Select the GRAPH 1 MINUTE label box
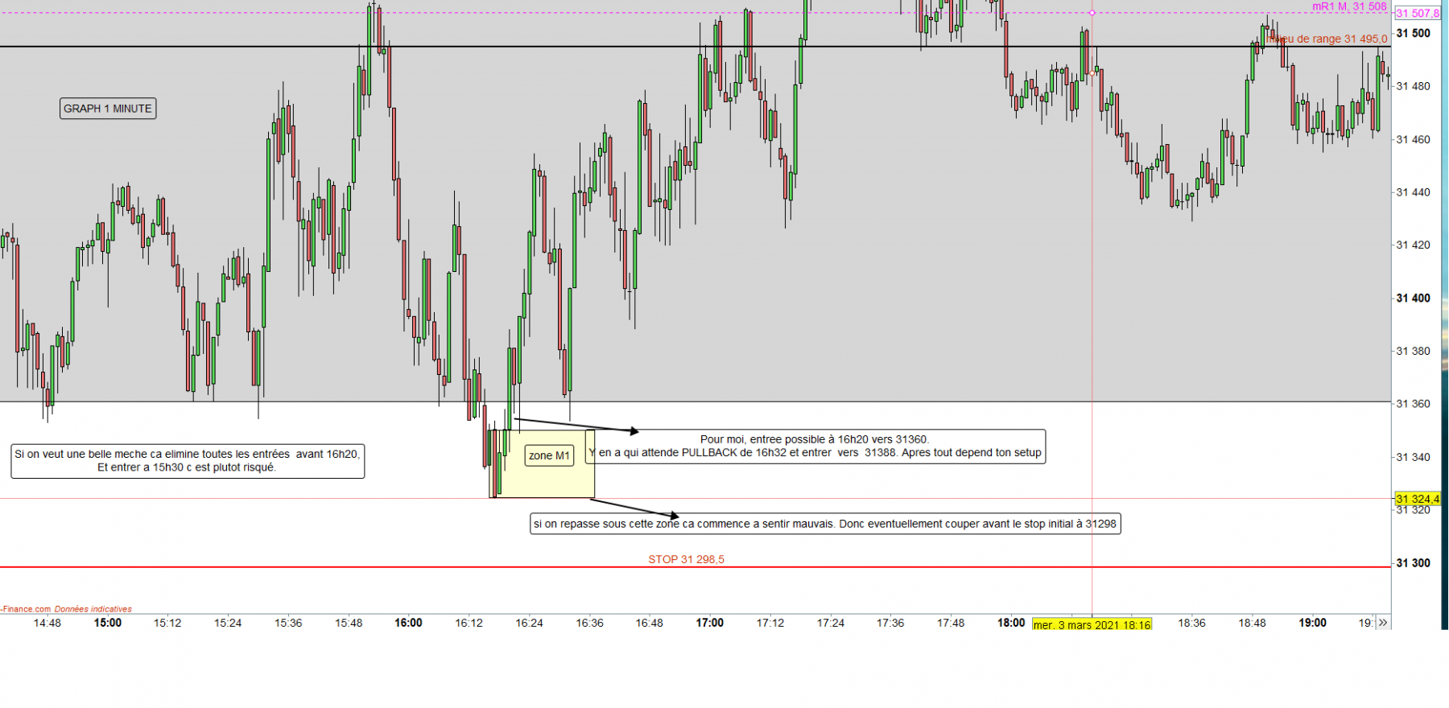Image resolution: width=1449 pixels, height=708 pixels. point(108,109)
